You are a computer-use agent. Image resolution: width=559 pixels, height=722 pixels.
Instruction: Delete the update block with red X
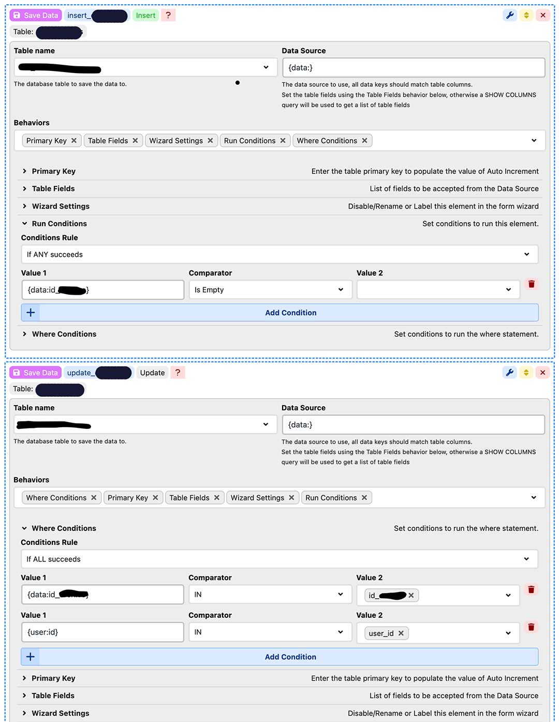tap(542, 372)
